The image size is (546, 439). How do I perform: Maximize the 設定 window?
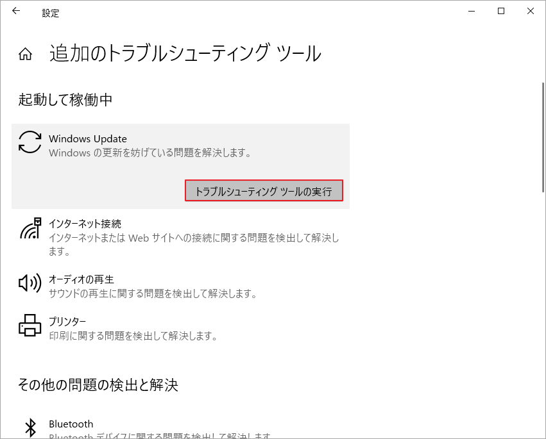pyautogui.click(x=500, y=11)
